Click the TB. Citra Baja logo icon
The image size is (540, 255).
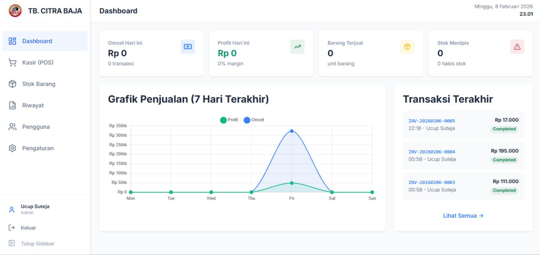click(15, 11)
